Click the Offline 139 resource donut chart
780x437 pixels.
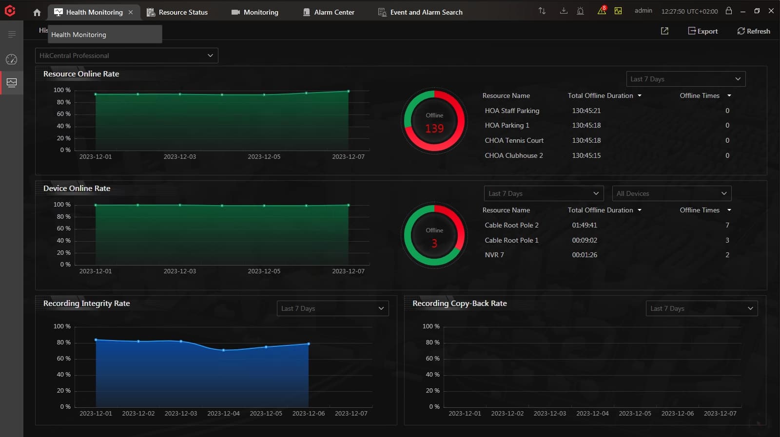click(x=434, y=121)
